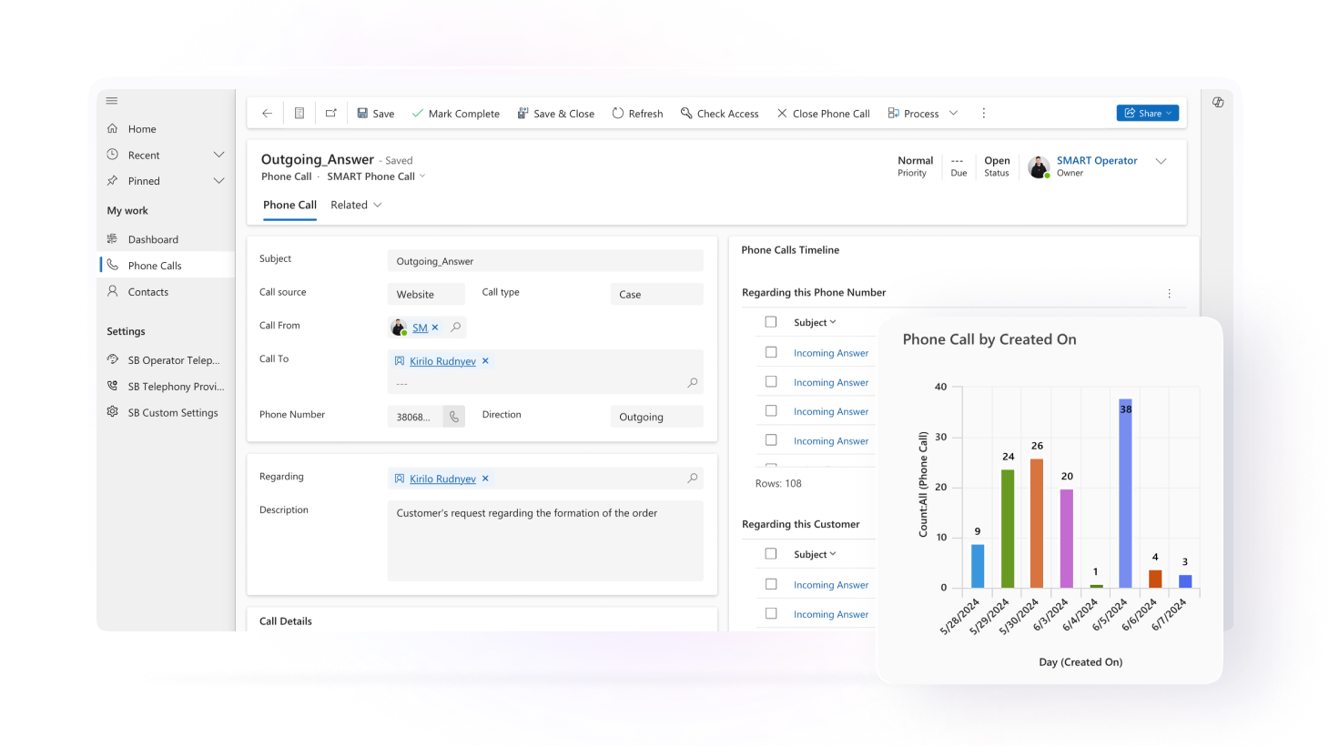Click the vertical ellipsis in command bar
Image resolution: width=1329 pixels, height=746 pixels.
983,114
